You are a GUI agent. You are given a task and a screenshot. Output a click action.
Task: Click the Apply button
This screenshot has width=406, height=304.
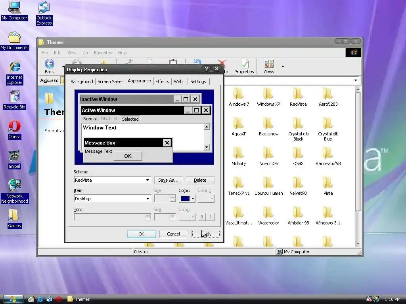coord(206,234)
